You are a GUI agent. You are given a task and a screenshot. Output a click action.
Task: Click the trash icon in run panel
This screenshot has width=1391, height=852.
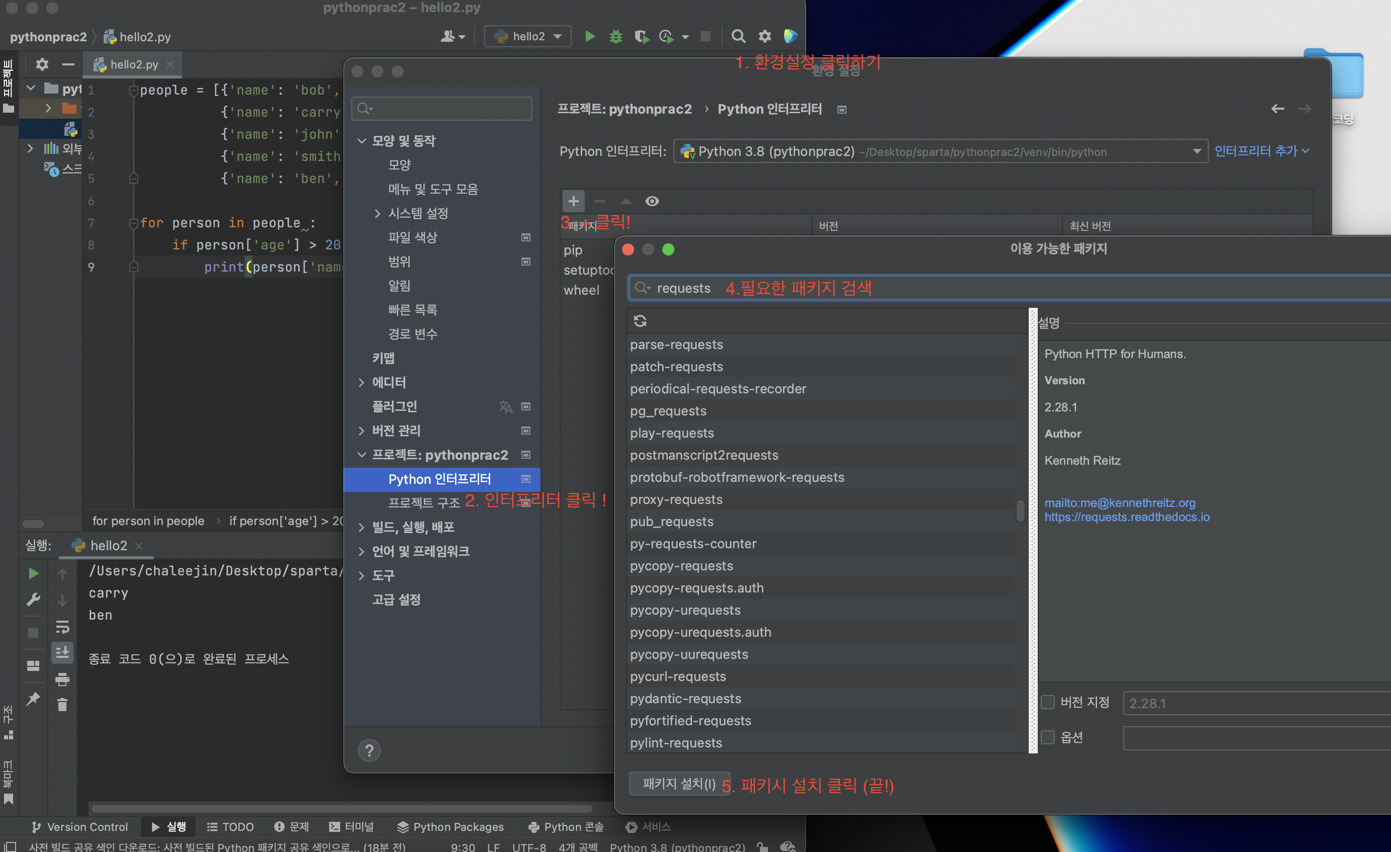pos(63,705)
